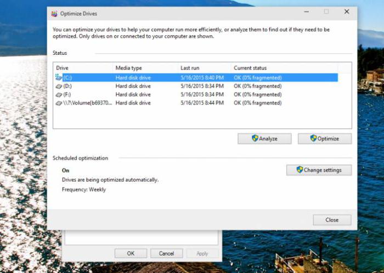Select the D: drive icon

[x=59, y=86]
